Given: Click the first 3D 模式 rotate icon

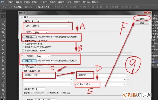Looking at the screenshot, I should [123, 7].
